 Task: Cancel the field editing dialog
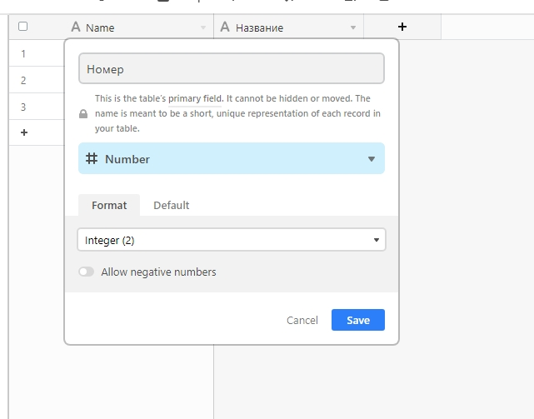(x=302, y=320)
